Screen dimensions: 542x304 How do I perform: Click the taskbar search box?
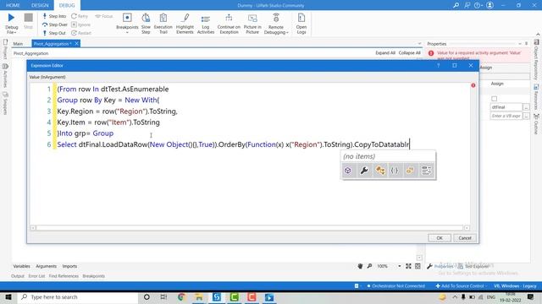(78, 297)
